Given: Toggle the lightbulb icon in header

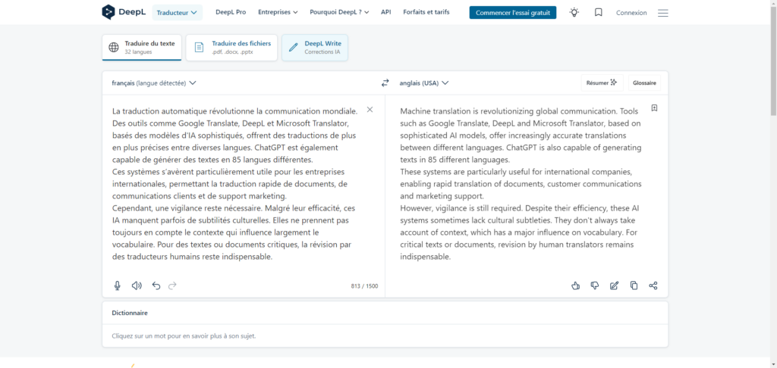Looking at the screenshot, I should coord(574,12).
